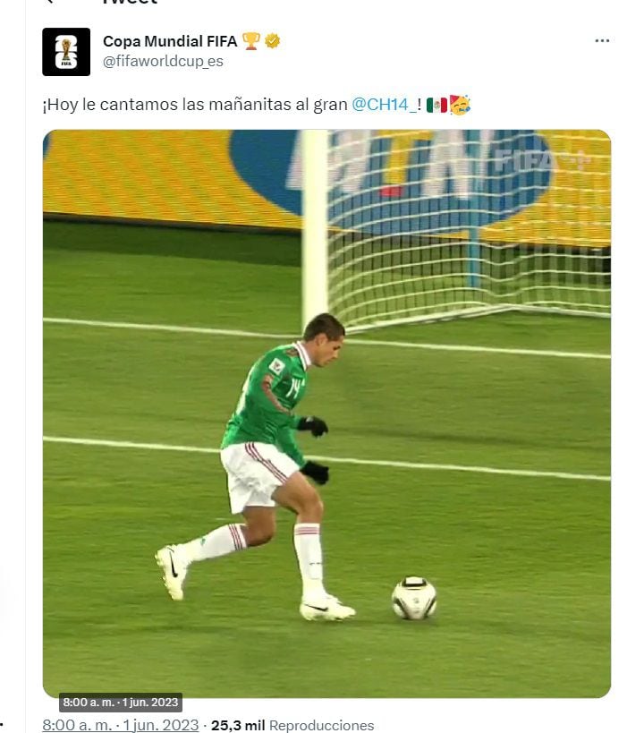
Task: Click the dark timestamp tooltip over video
Action: 121,703
